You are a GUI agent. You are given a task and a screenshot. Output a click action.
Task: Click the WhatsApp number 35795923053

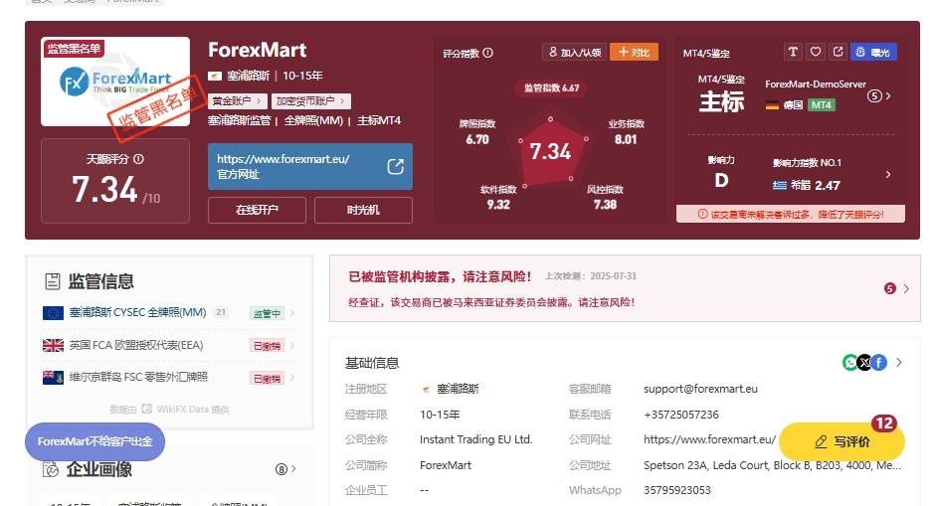(x=677, y=490)
